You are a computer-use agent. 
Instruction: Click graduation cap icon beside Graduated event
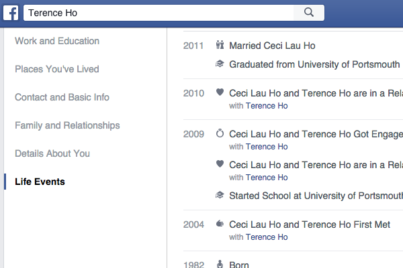[x=220, y=64]
